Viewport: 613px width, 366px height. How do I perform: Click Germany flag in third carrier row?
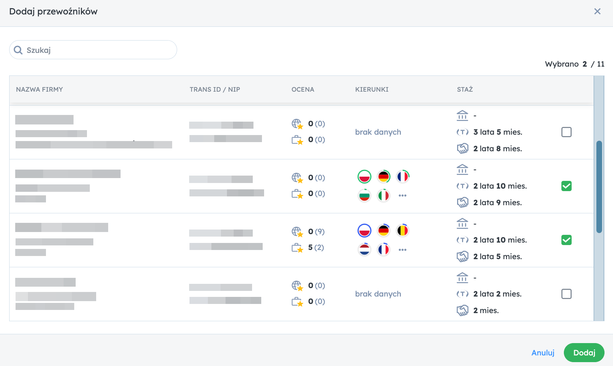384,231
